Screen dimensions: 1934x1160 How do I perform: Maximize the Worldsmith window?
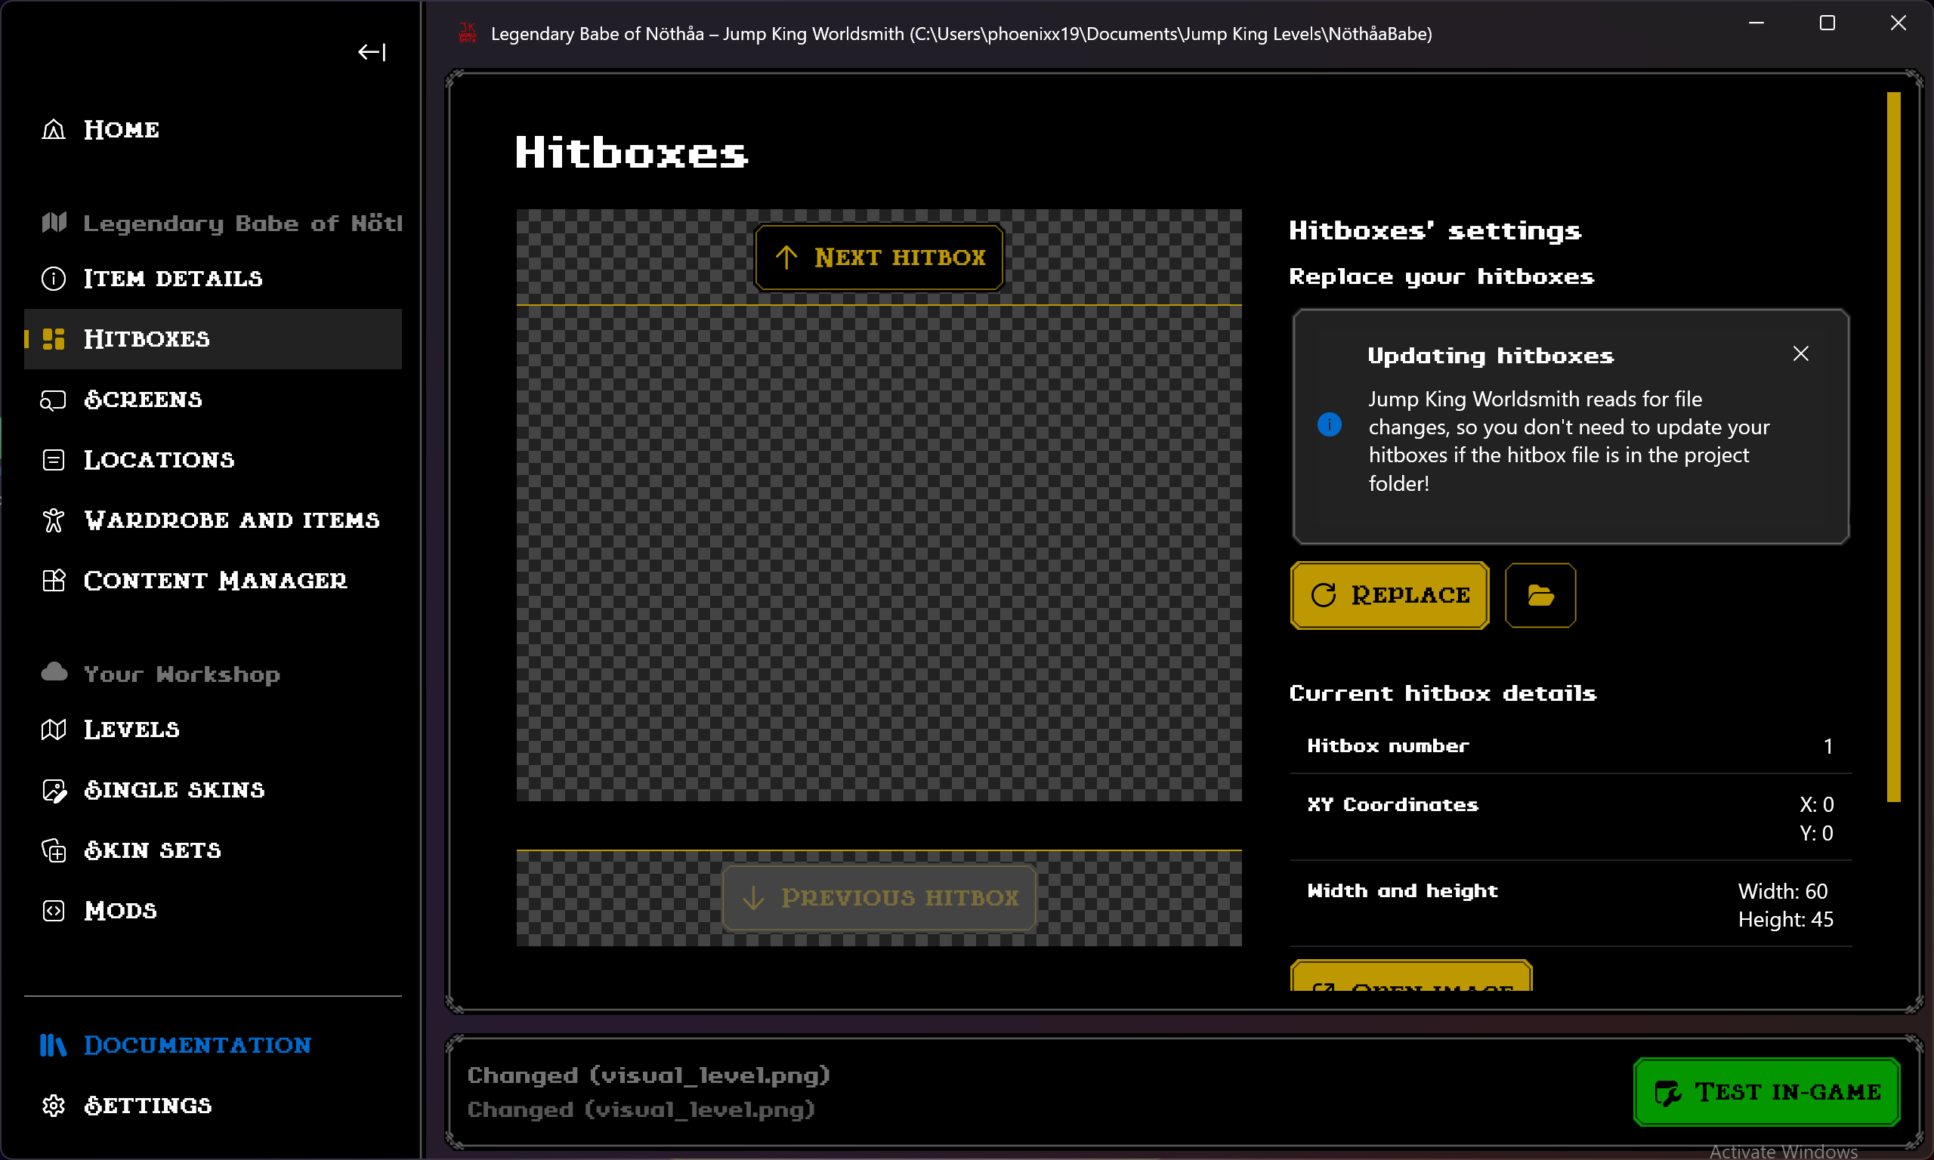[1827, 23]
